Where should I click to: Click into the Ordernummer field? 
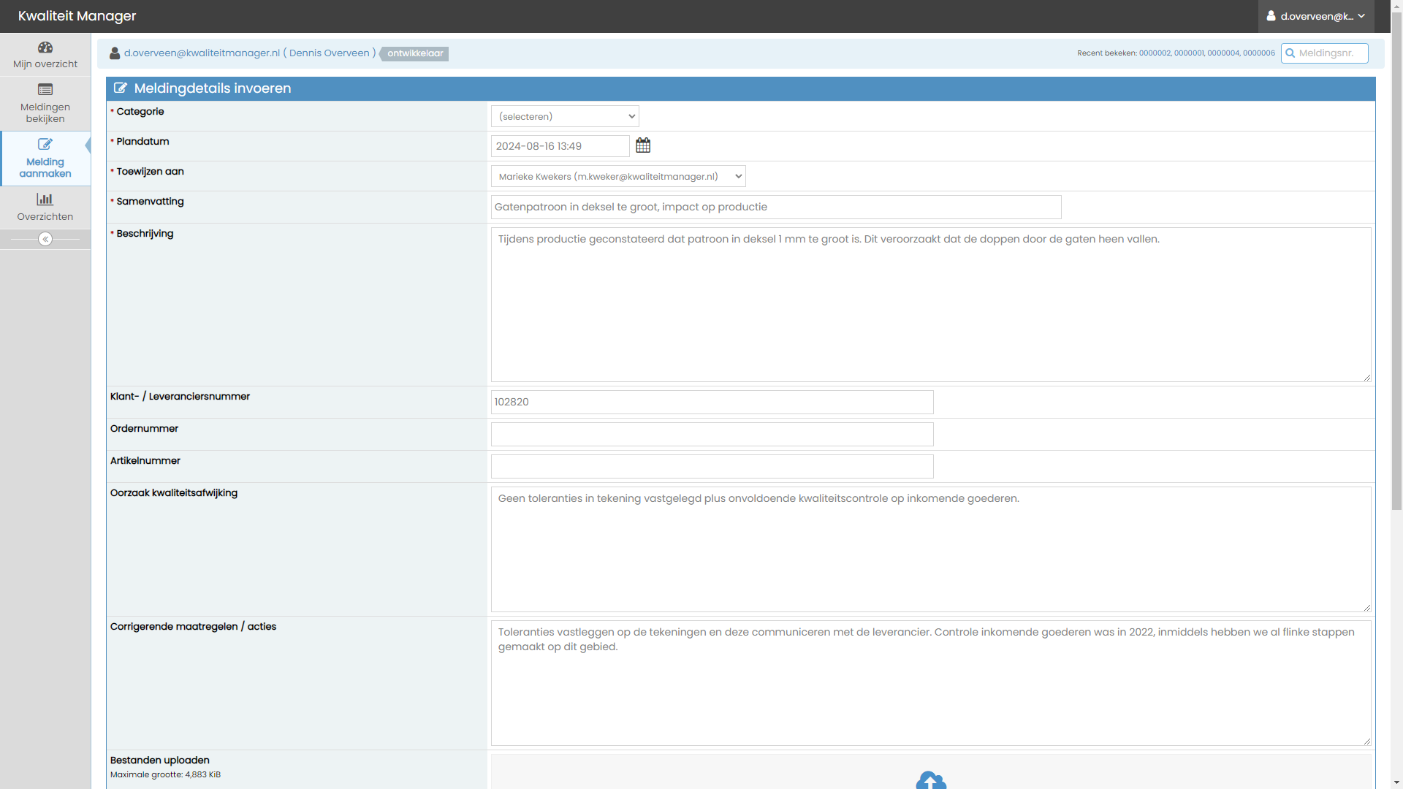[712, 434]
